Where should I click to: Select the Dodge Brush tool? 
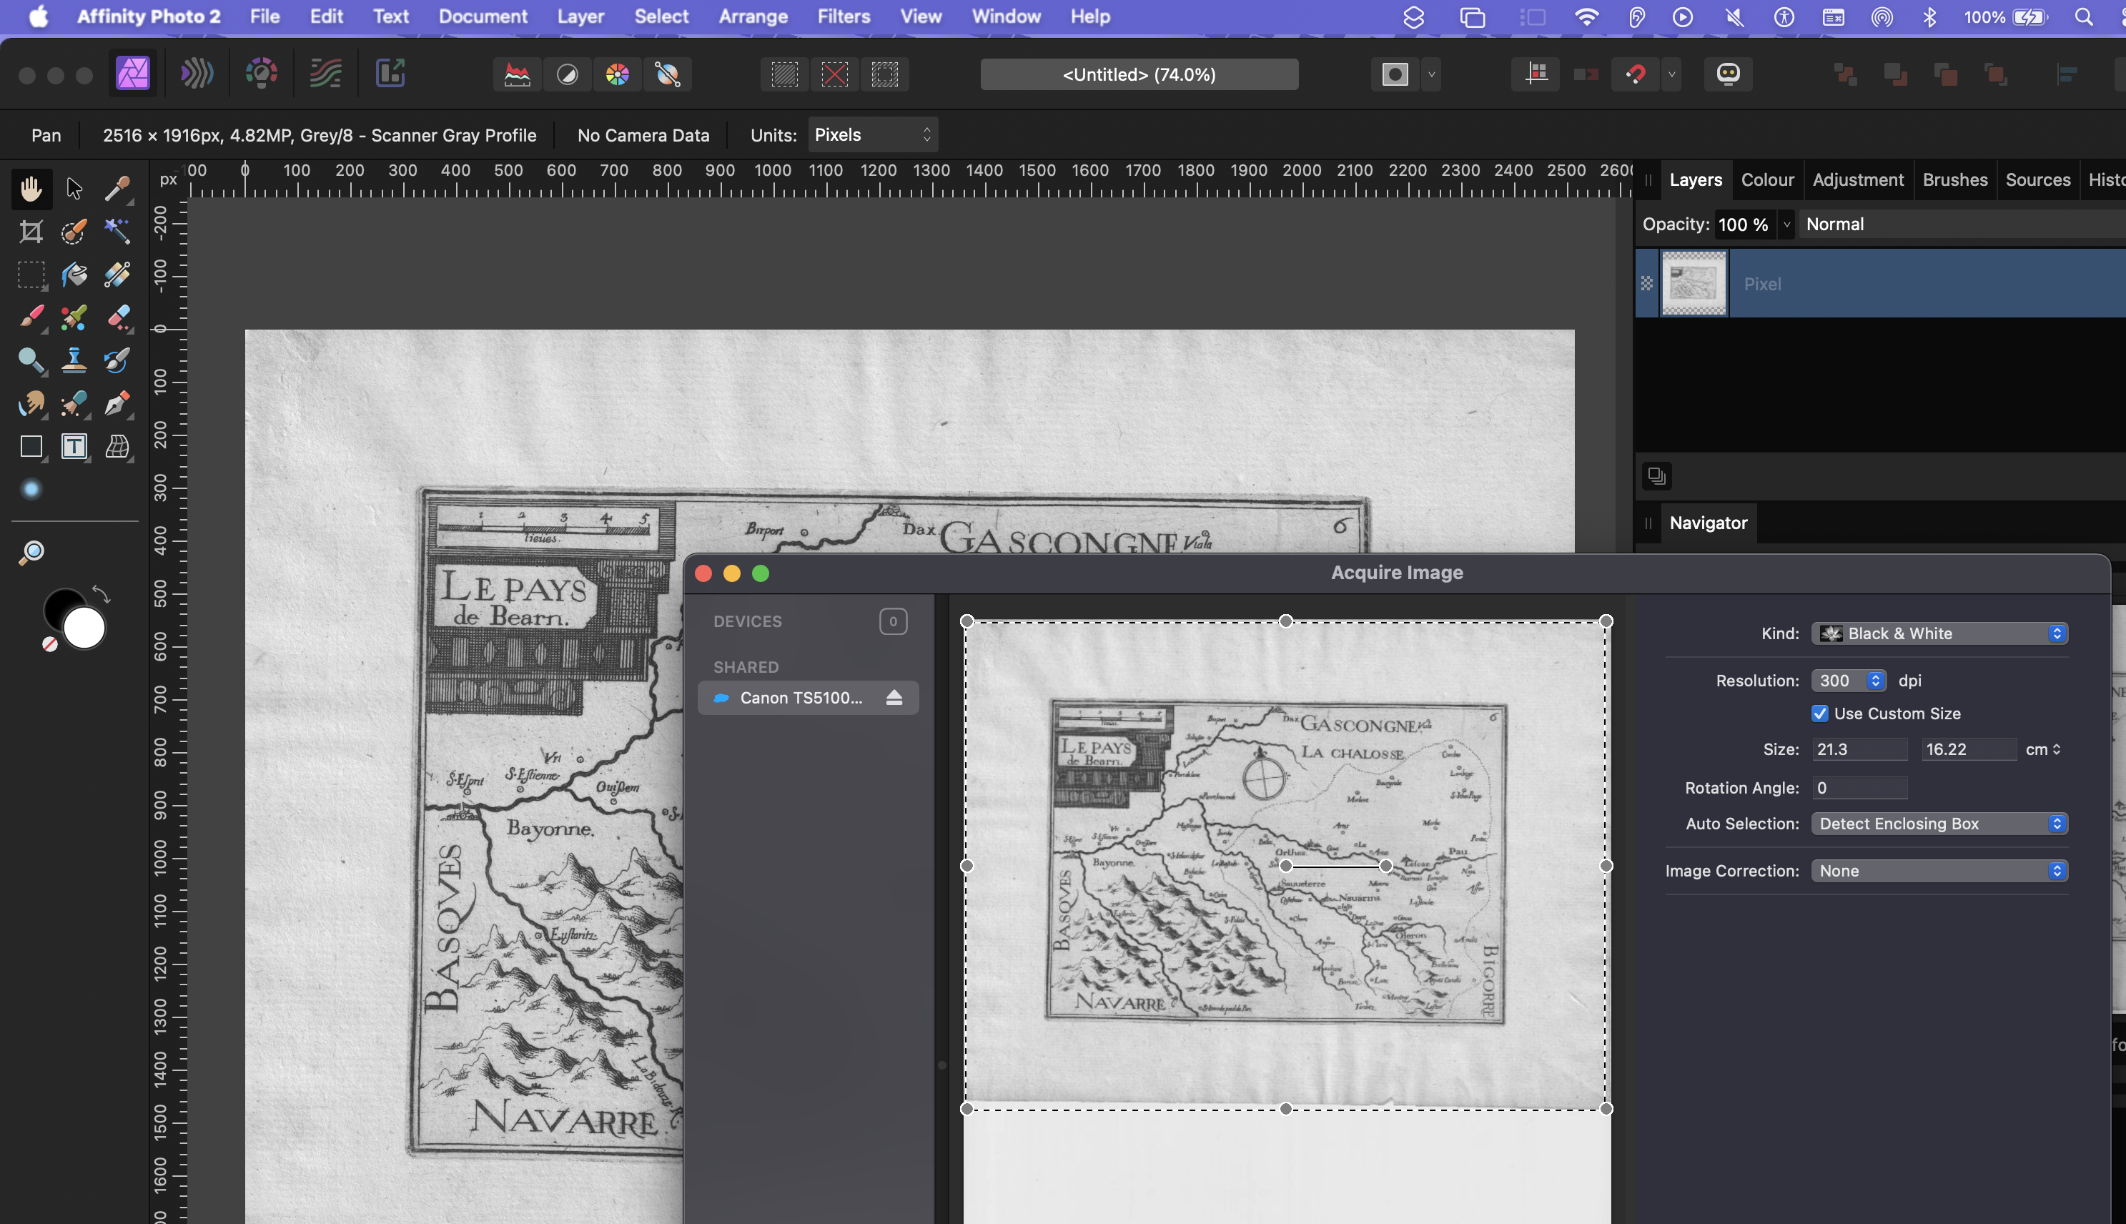31,360
